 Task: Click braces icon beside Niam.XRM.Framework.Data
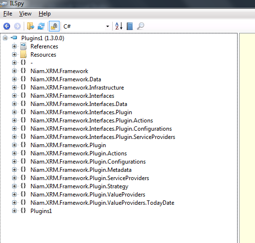click(x=23, y=79)
